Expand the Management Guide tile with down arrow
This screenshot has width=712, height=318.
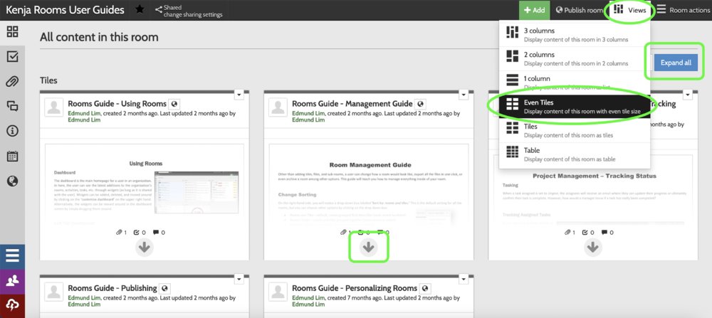368,248
